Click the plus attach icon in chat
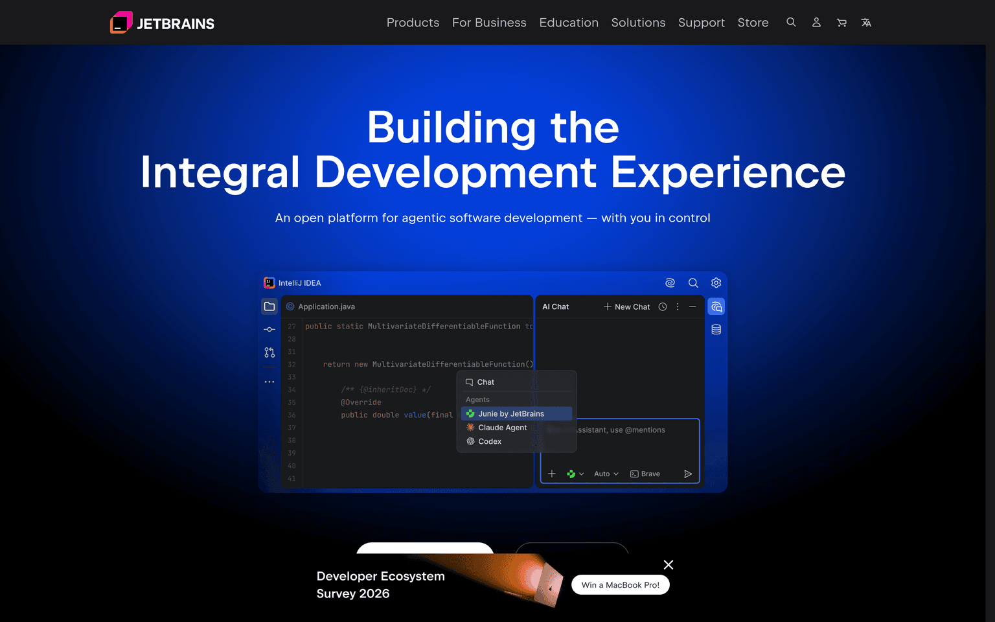The height and width of the screenshot is (622, 995). click(551, 474)
